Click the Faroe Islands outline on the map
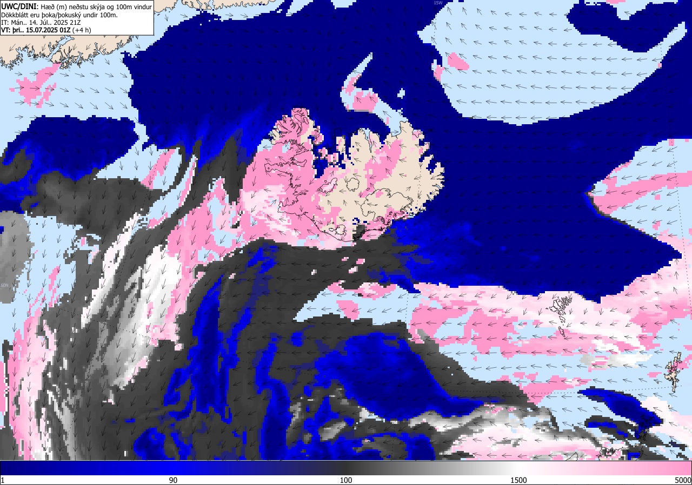Viewport: 692px width, 485px height. pyautogui.click(x=562, y=315)
